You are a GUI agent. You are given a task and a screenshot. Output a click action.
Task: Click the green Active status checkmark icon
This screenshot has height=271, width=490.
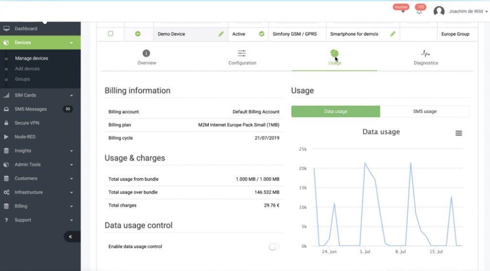(262, 33)
